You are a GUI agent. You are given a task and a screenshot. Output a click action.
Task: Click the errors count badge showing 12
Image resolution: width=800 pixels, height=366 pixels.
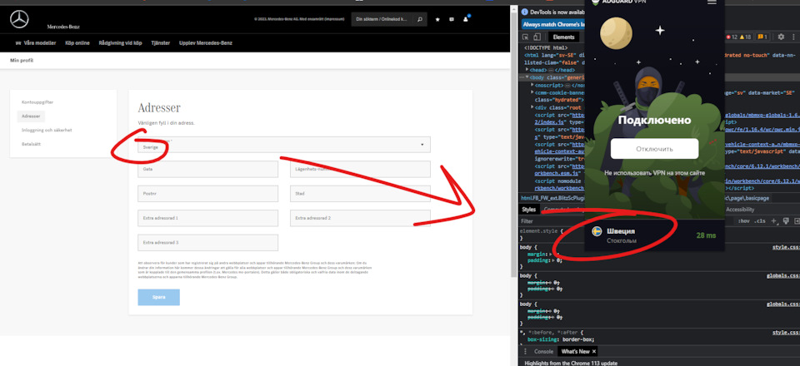coord(732,37)
